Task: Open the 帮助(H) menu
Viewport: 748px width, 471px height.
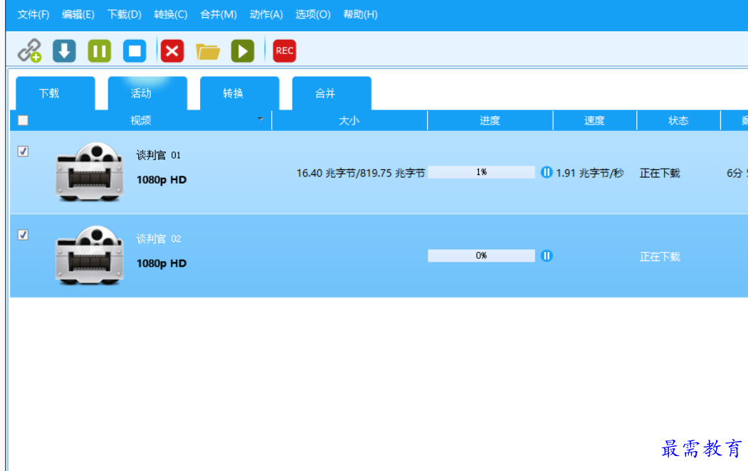Action: pos(360,14)
